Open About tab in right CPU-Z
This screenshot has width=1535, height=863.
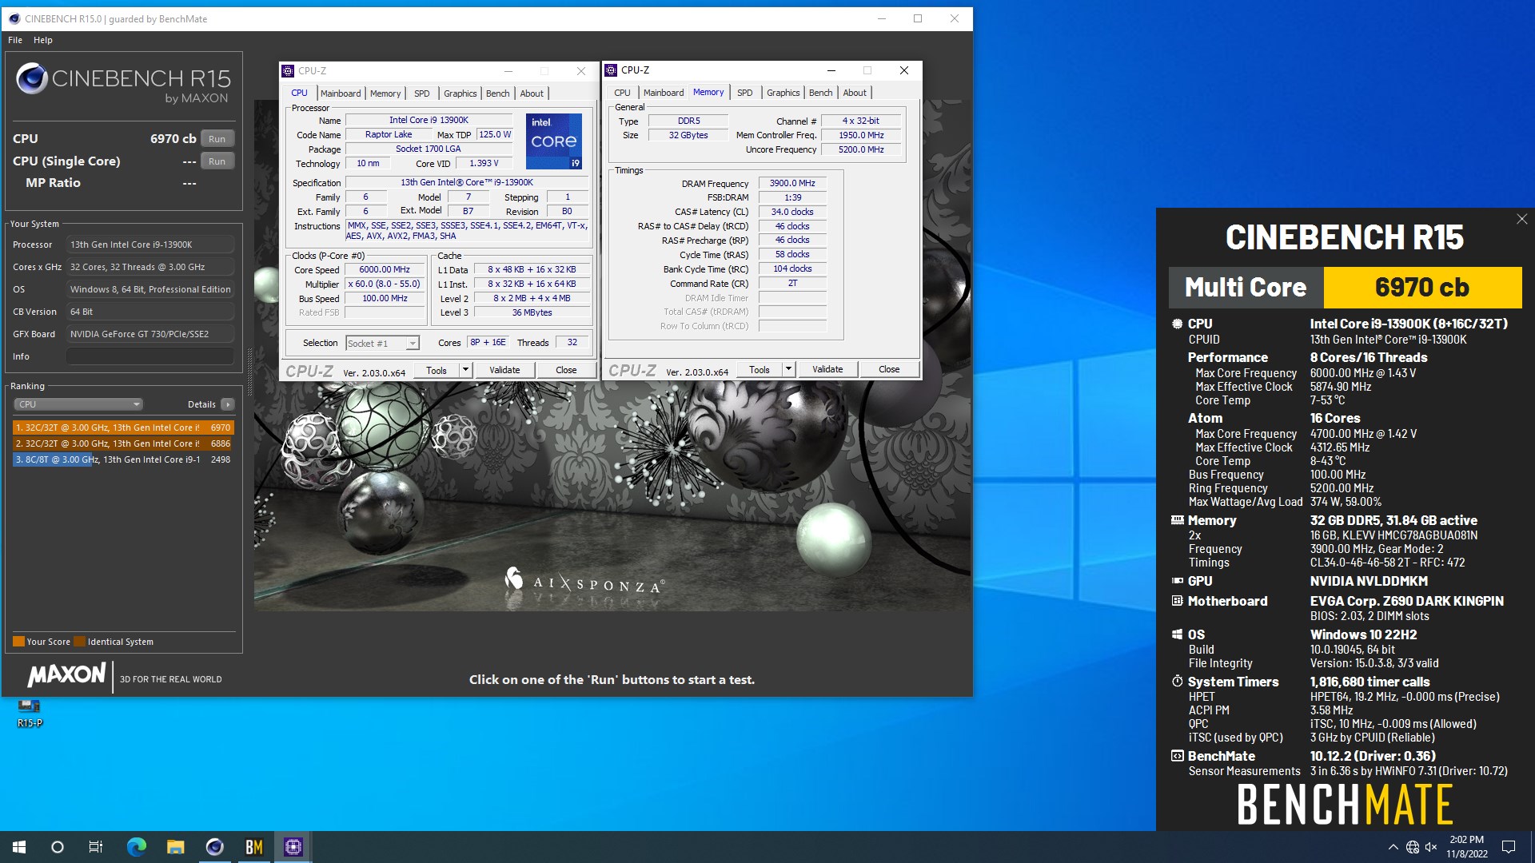point(855,93)
